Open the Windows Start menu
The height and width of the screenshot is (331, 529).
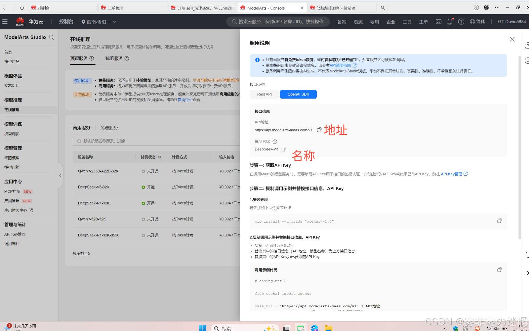tap(203, 328)
